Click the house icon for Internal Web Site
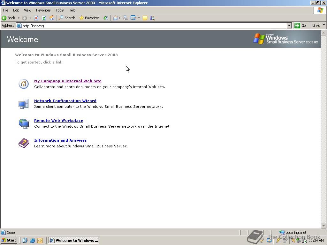The image size is (327, 245). click(24, 84)
